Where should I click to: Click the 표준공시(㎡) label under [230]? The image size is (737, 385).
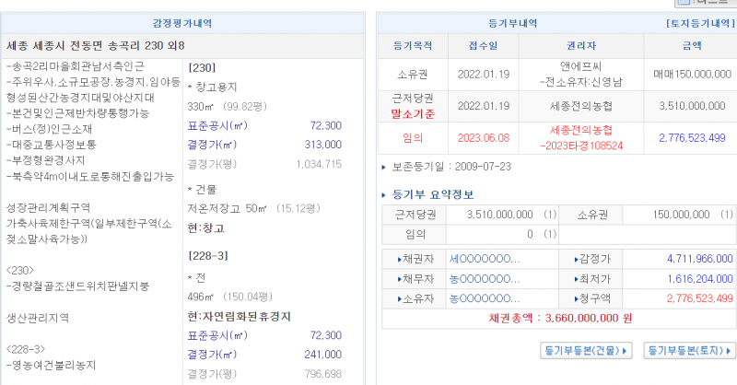(216, 126)
